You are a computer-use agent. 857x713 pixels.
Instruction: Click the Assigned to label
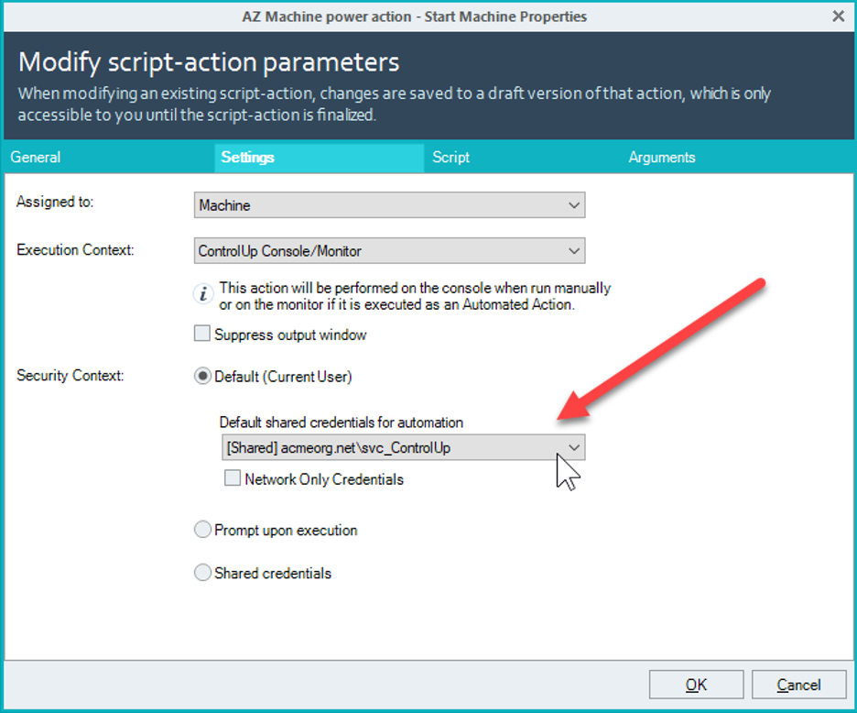55,202
